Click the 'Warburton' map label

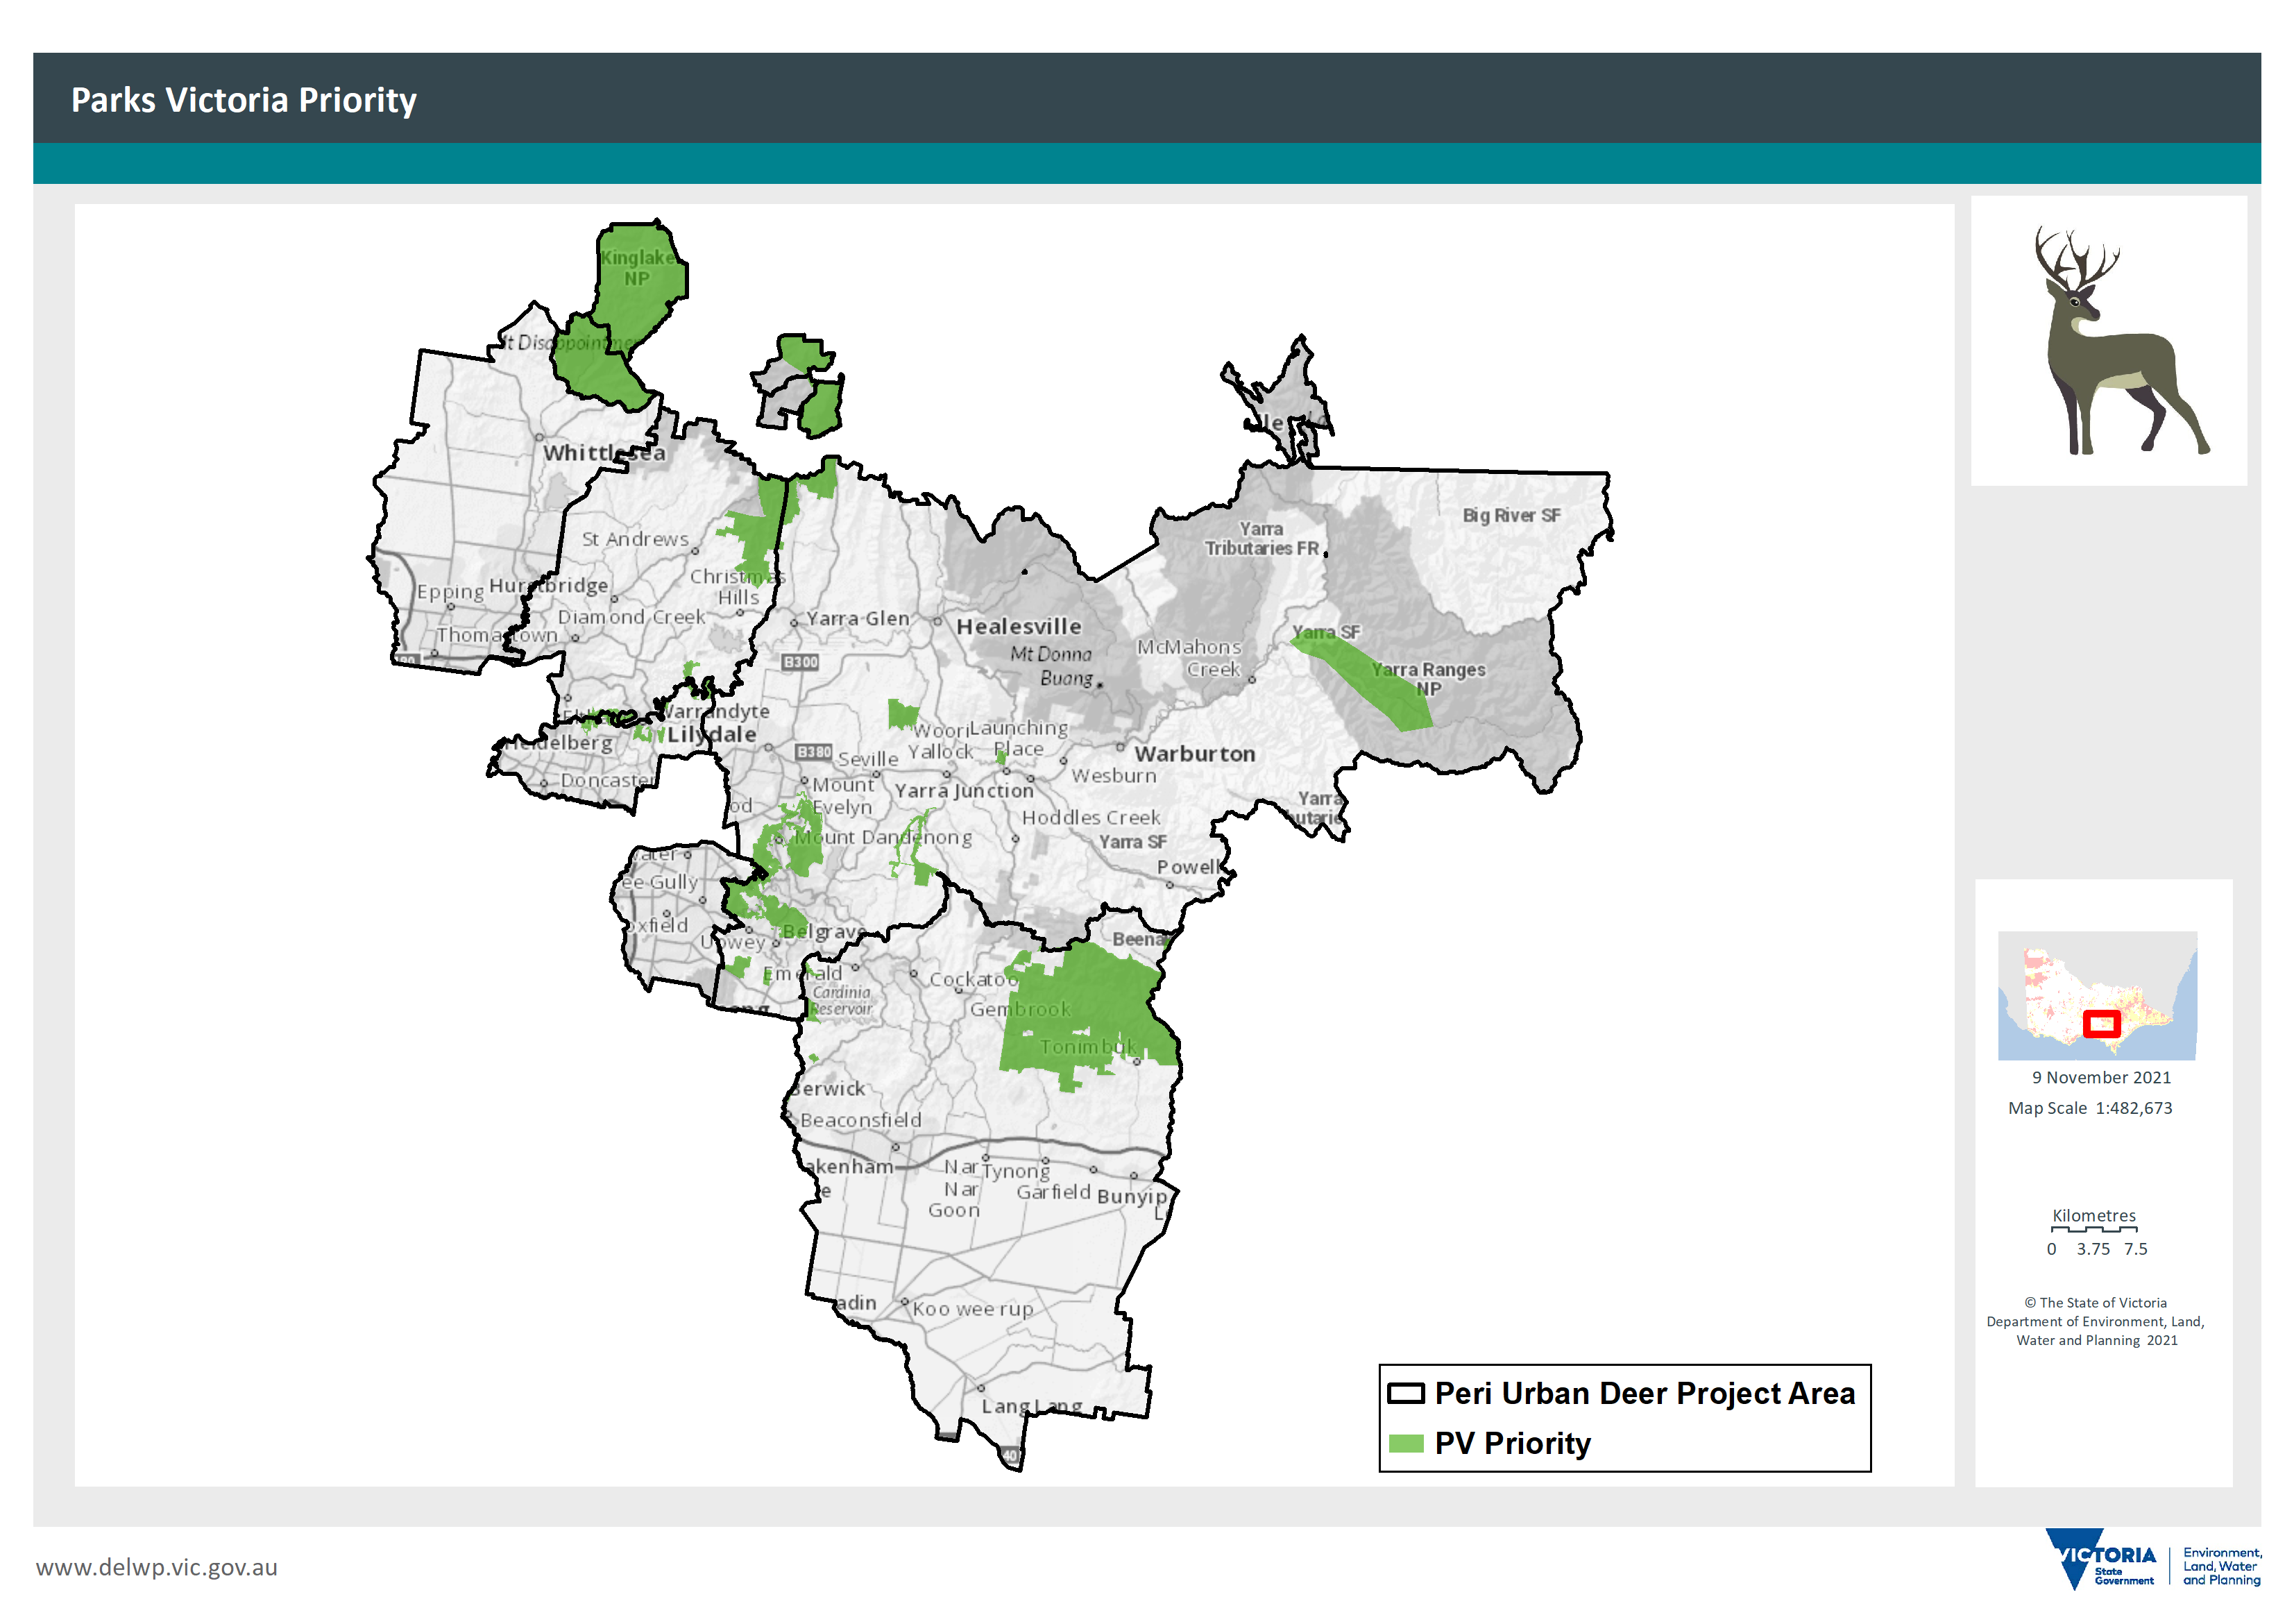[1194, 754]
